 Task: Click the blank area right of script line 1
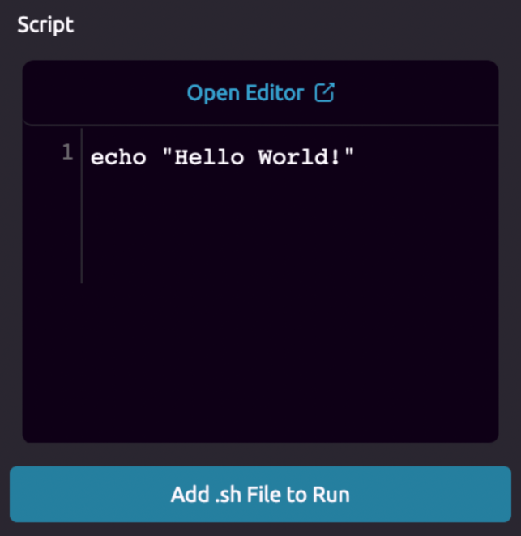[x=429, y=157]
